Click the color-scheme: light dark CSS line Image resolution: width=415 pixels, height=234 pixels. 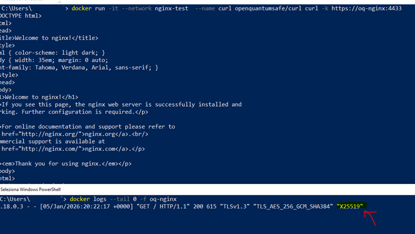[52, 53]
